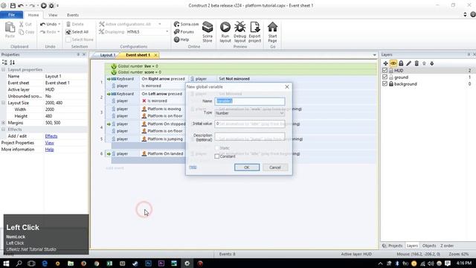
Task: Toggle layer visibility eye icon in Layers toolbar
Action: [x=393, y=63]
